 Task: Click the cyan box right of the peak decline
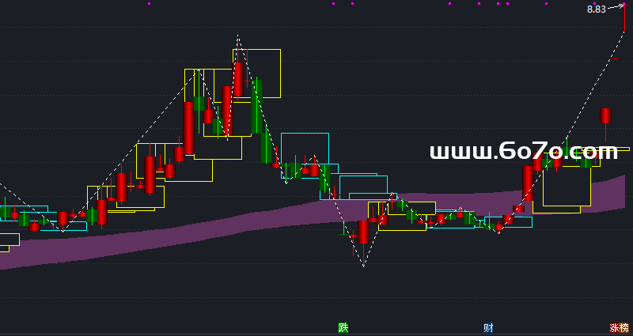[305, 135]
